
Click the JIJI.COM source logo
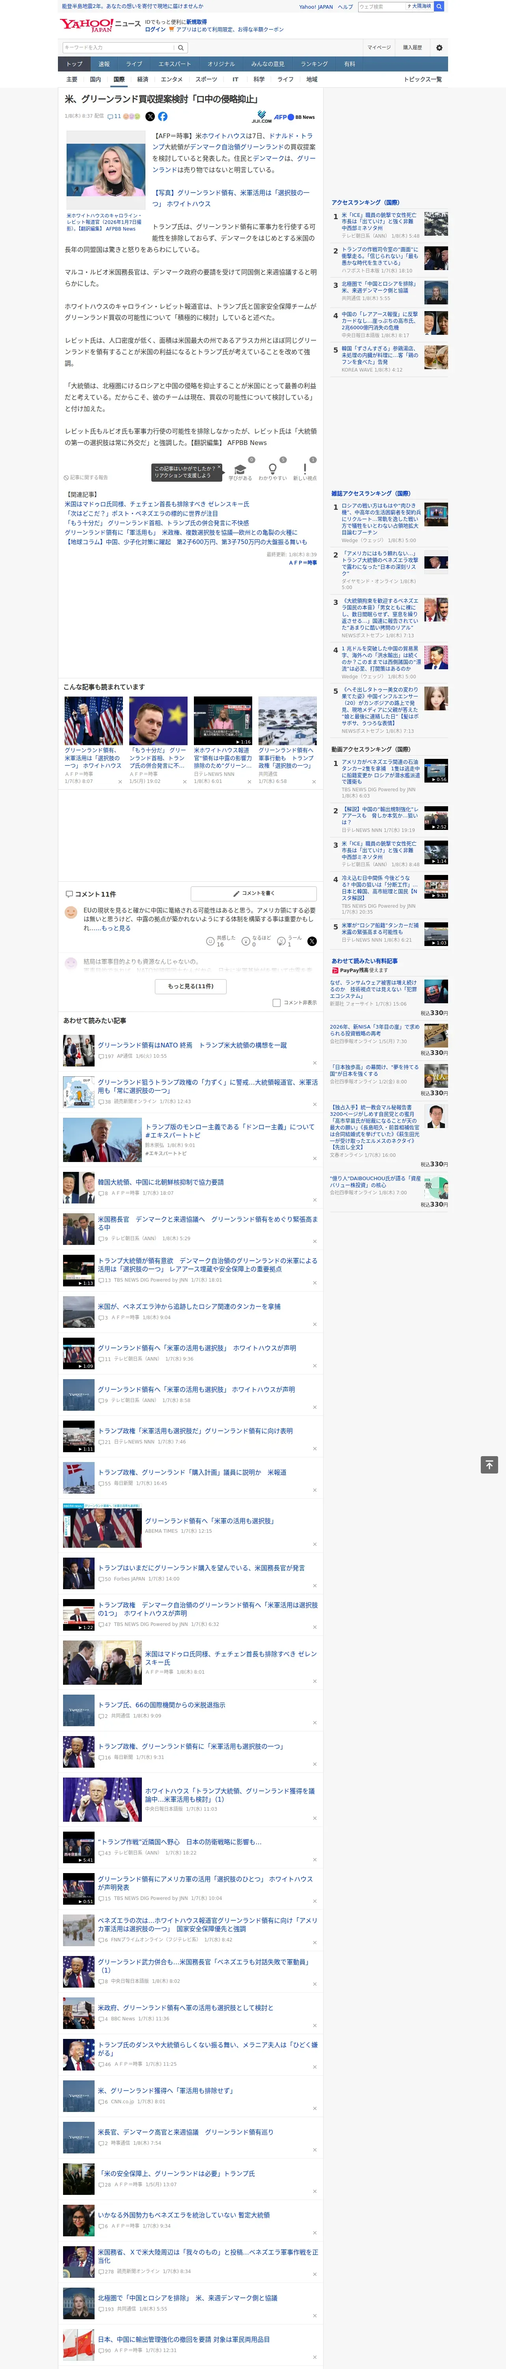click(262, 118)
